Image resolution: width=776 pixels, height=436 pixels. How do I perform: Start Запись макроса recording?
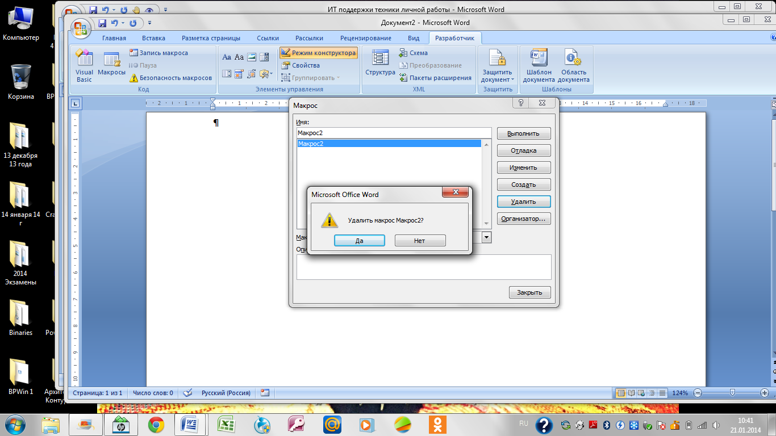click(158, 53)
